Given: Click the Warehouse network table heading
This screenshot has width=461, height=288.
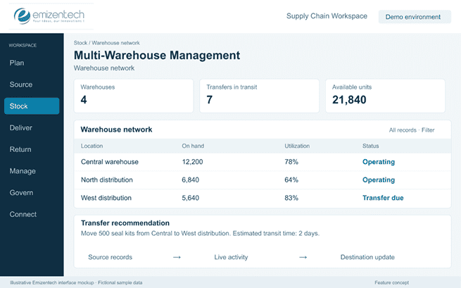Looking at the screenshot, I should 116,130.
